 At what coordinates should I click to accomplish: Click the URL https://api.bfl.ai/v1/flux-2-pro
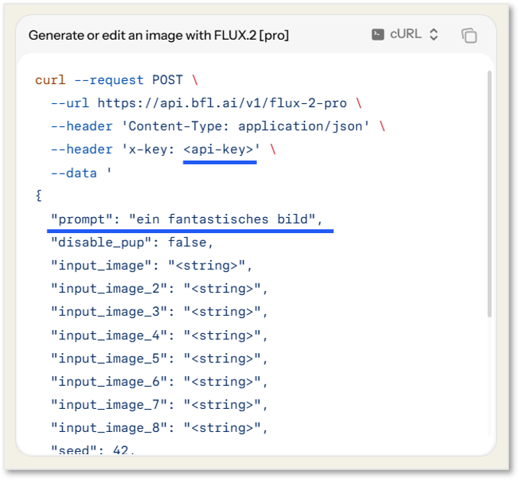222,103
